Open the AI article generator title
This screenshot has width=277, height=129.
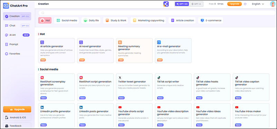point(51,46)
